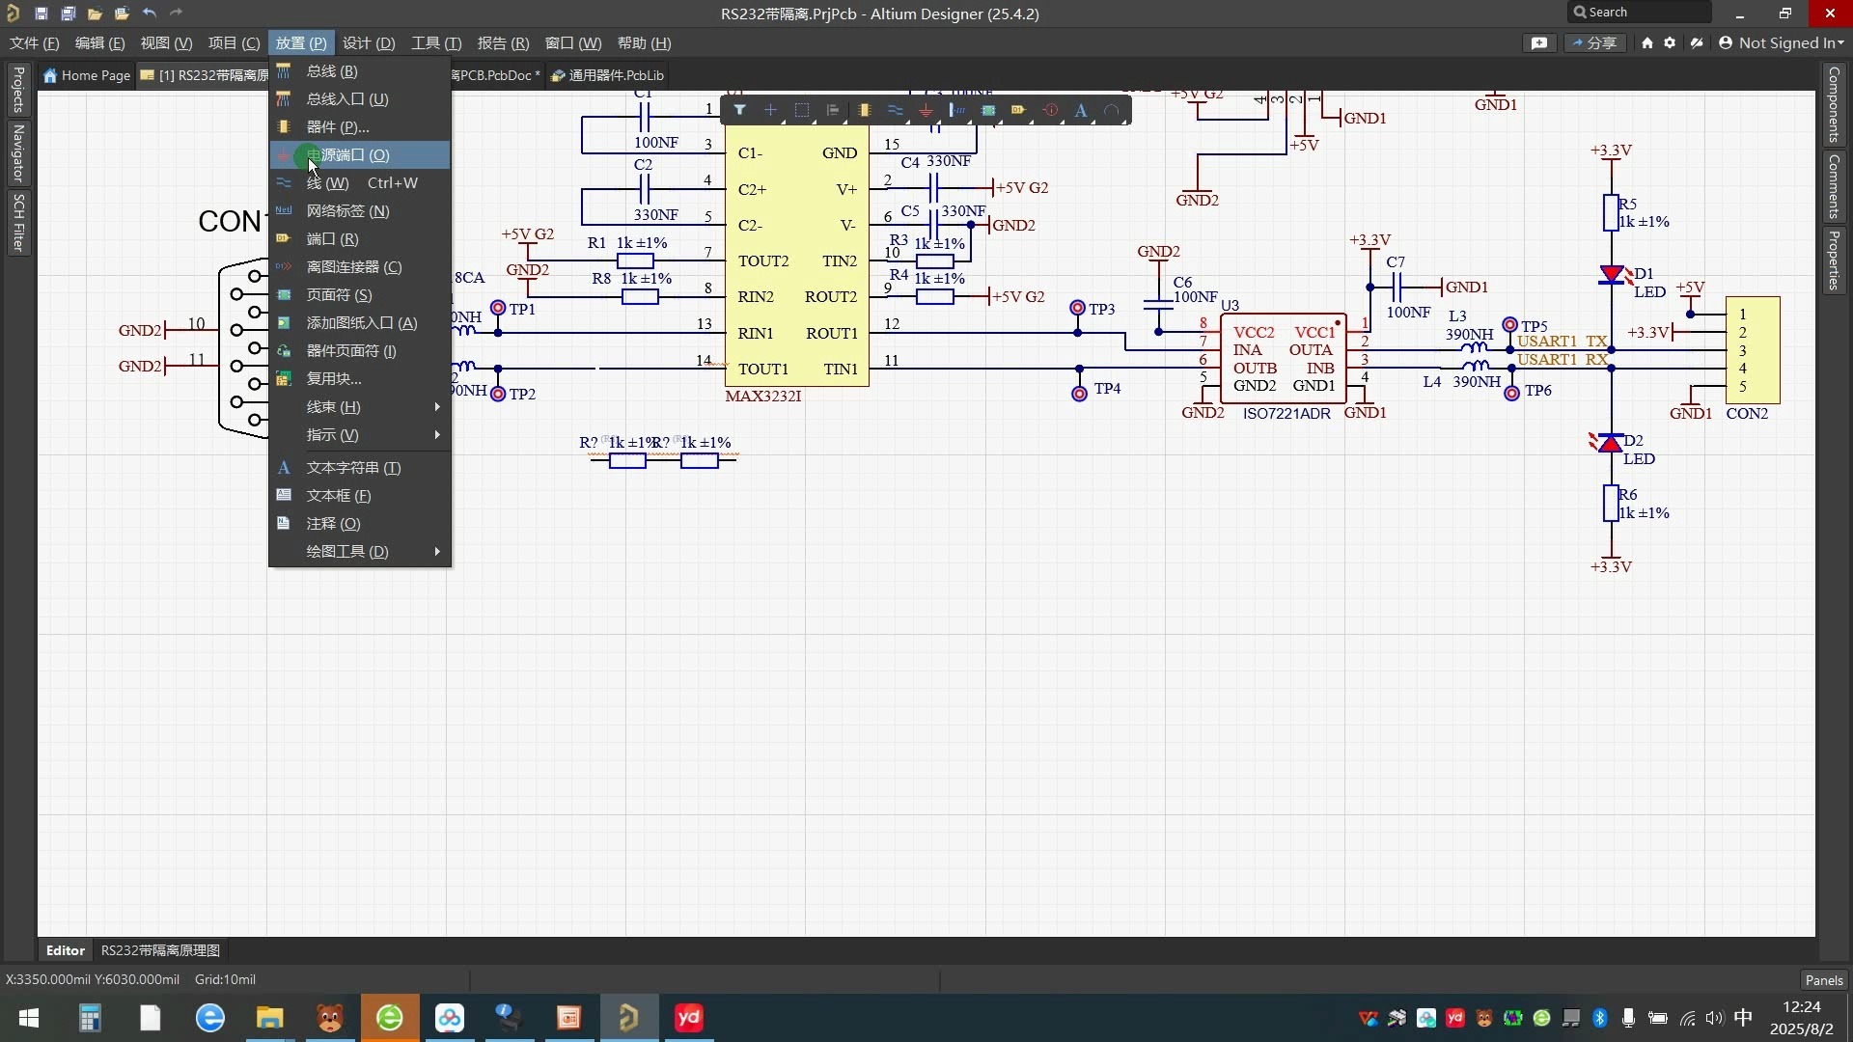Click the home icon in top right
This screenshot has height=1042, width=1853.
[x=1646, y=43]
